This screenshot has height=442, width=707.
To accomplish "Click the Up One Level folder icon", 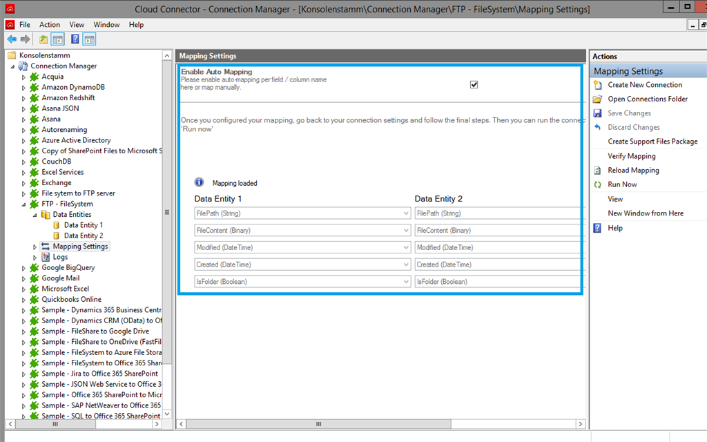I will tap(44, 39).
